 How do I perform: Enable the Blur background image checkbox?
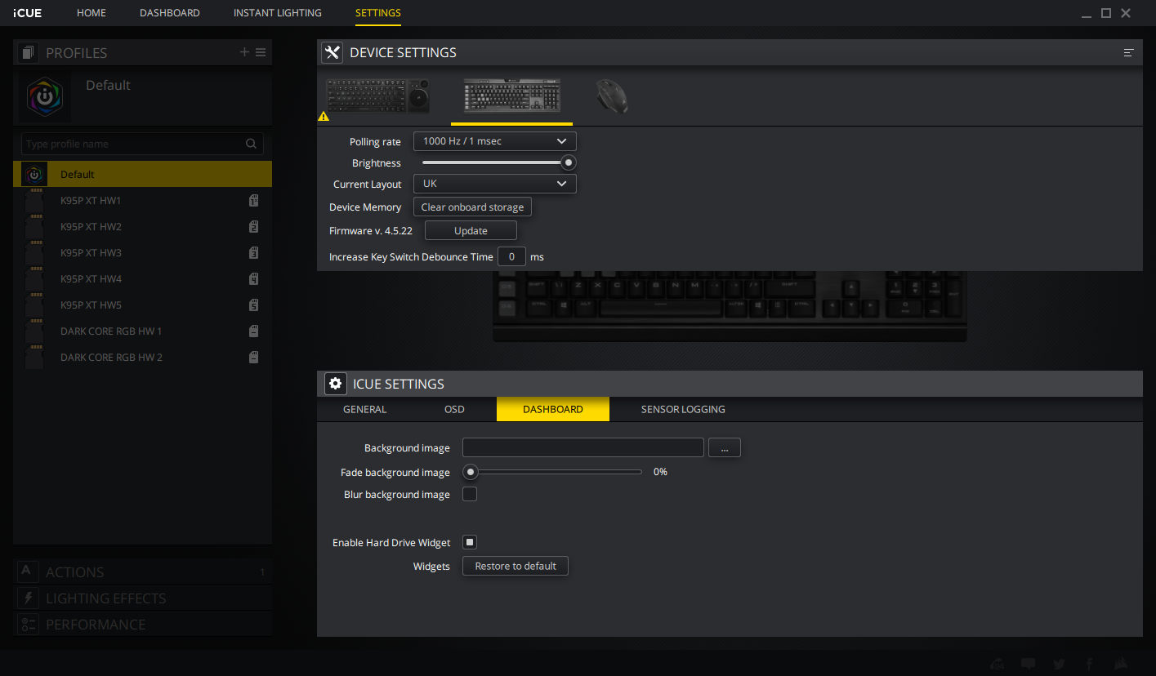click(470, 494)
